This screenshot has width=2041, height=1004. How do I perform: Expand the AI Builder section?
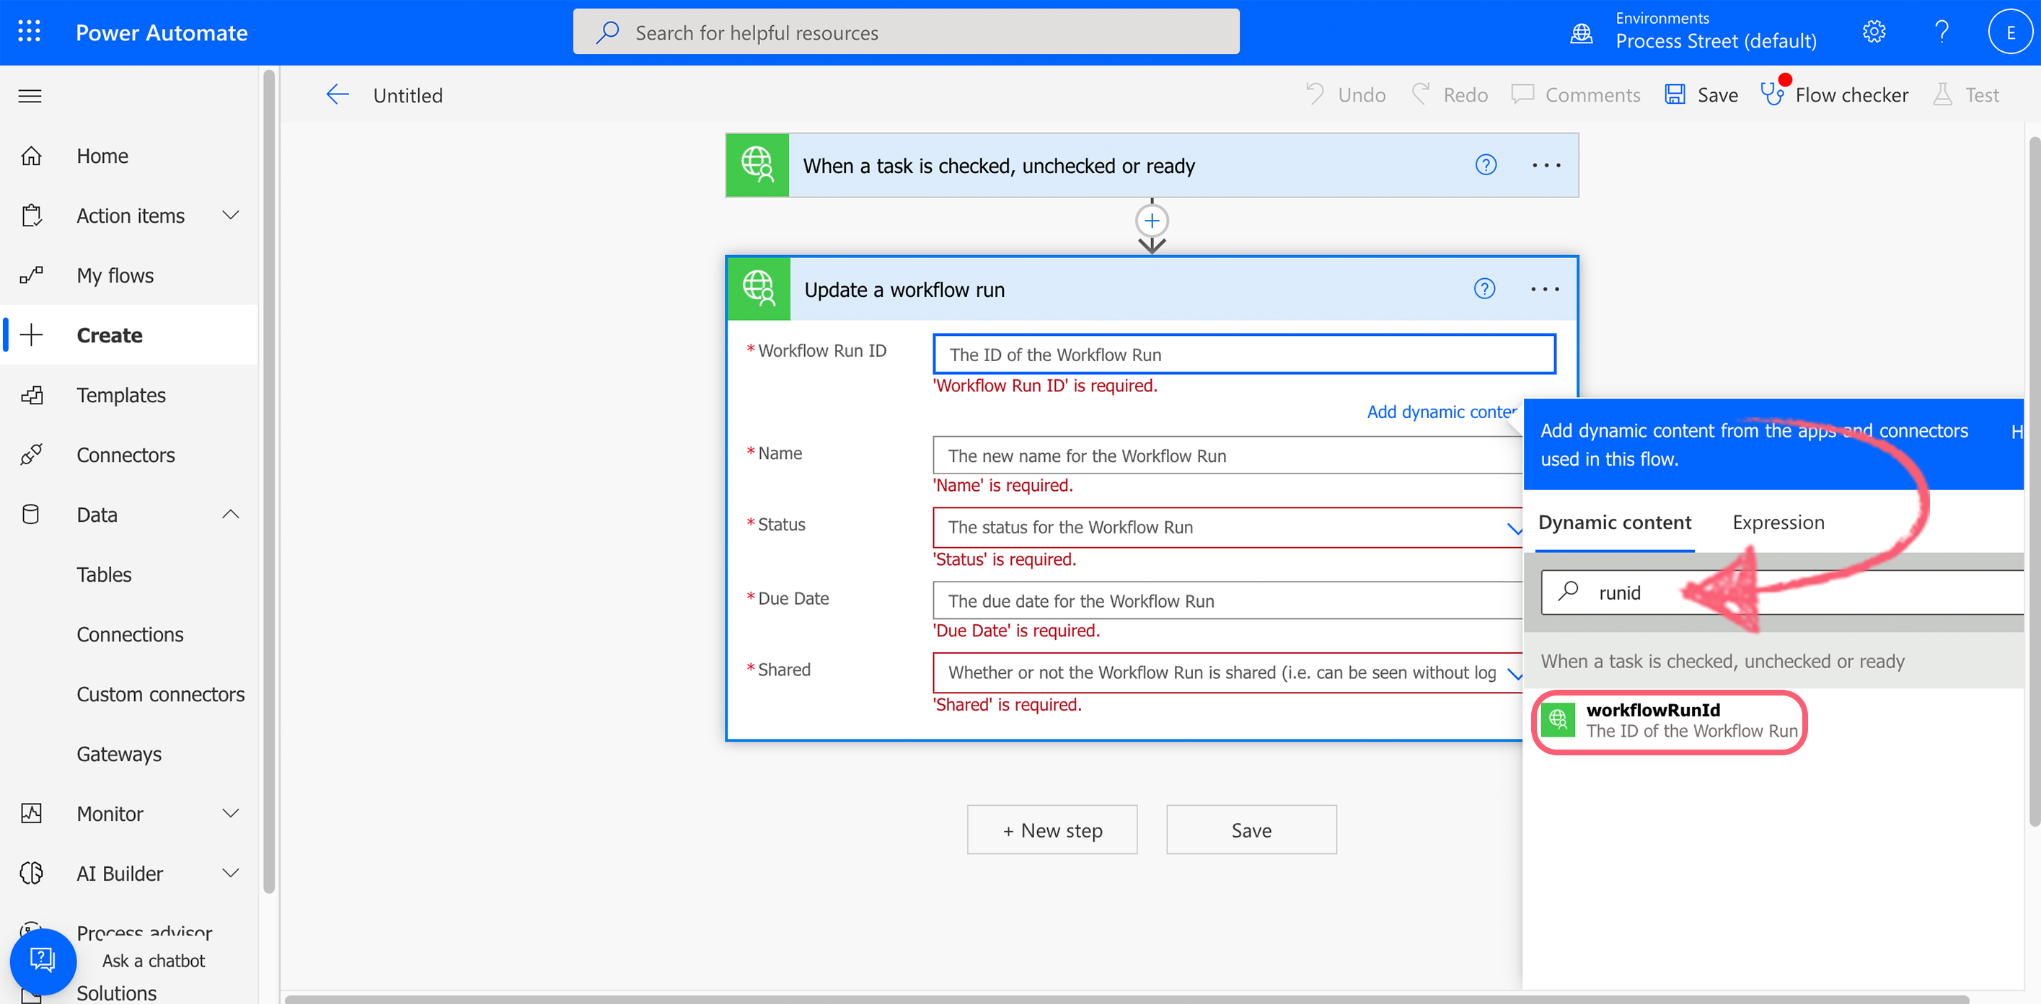tap(231, 874)
